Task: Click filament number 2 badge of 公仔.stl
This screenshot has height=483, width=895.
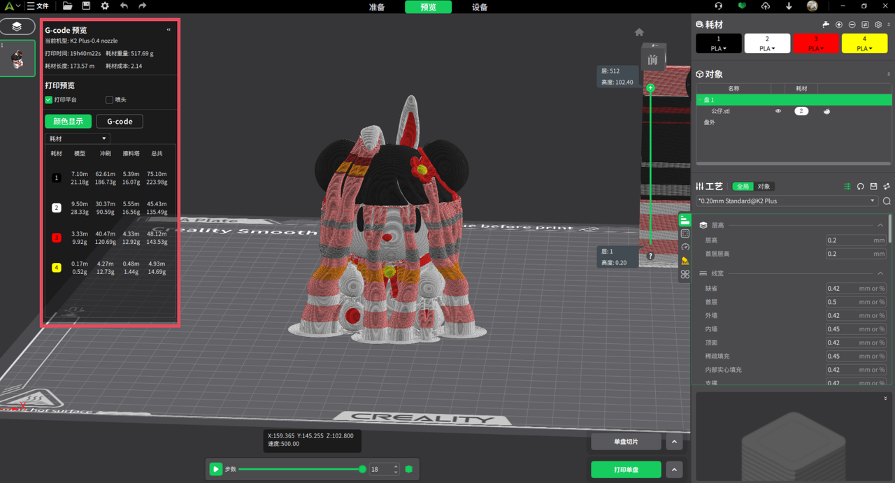Action: click(x=801, y=111)
